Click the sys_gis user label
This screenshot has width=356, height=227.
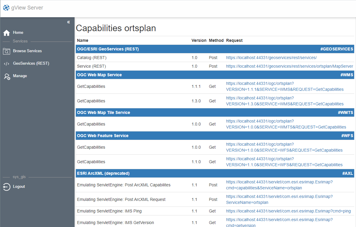point(19,177)
